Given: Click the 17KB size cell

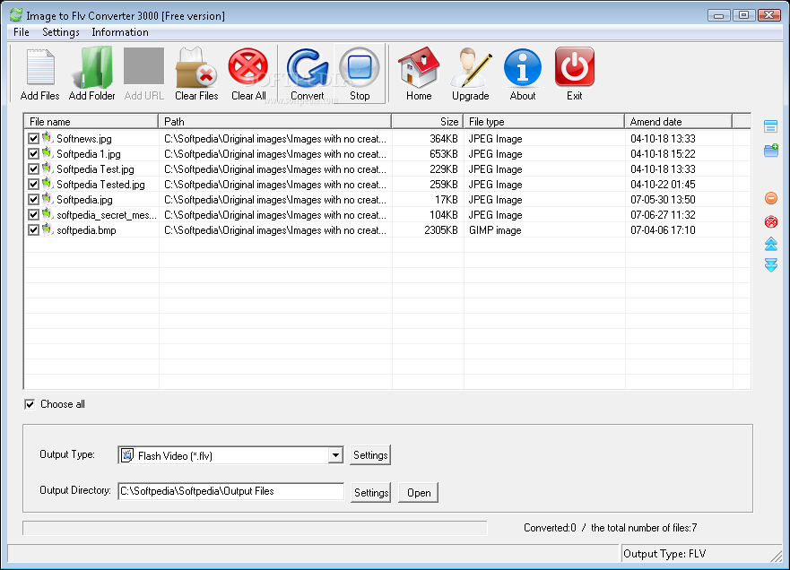Looking at the screenshot, I should (447, 199).
